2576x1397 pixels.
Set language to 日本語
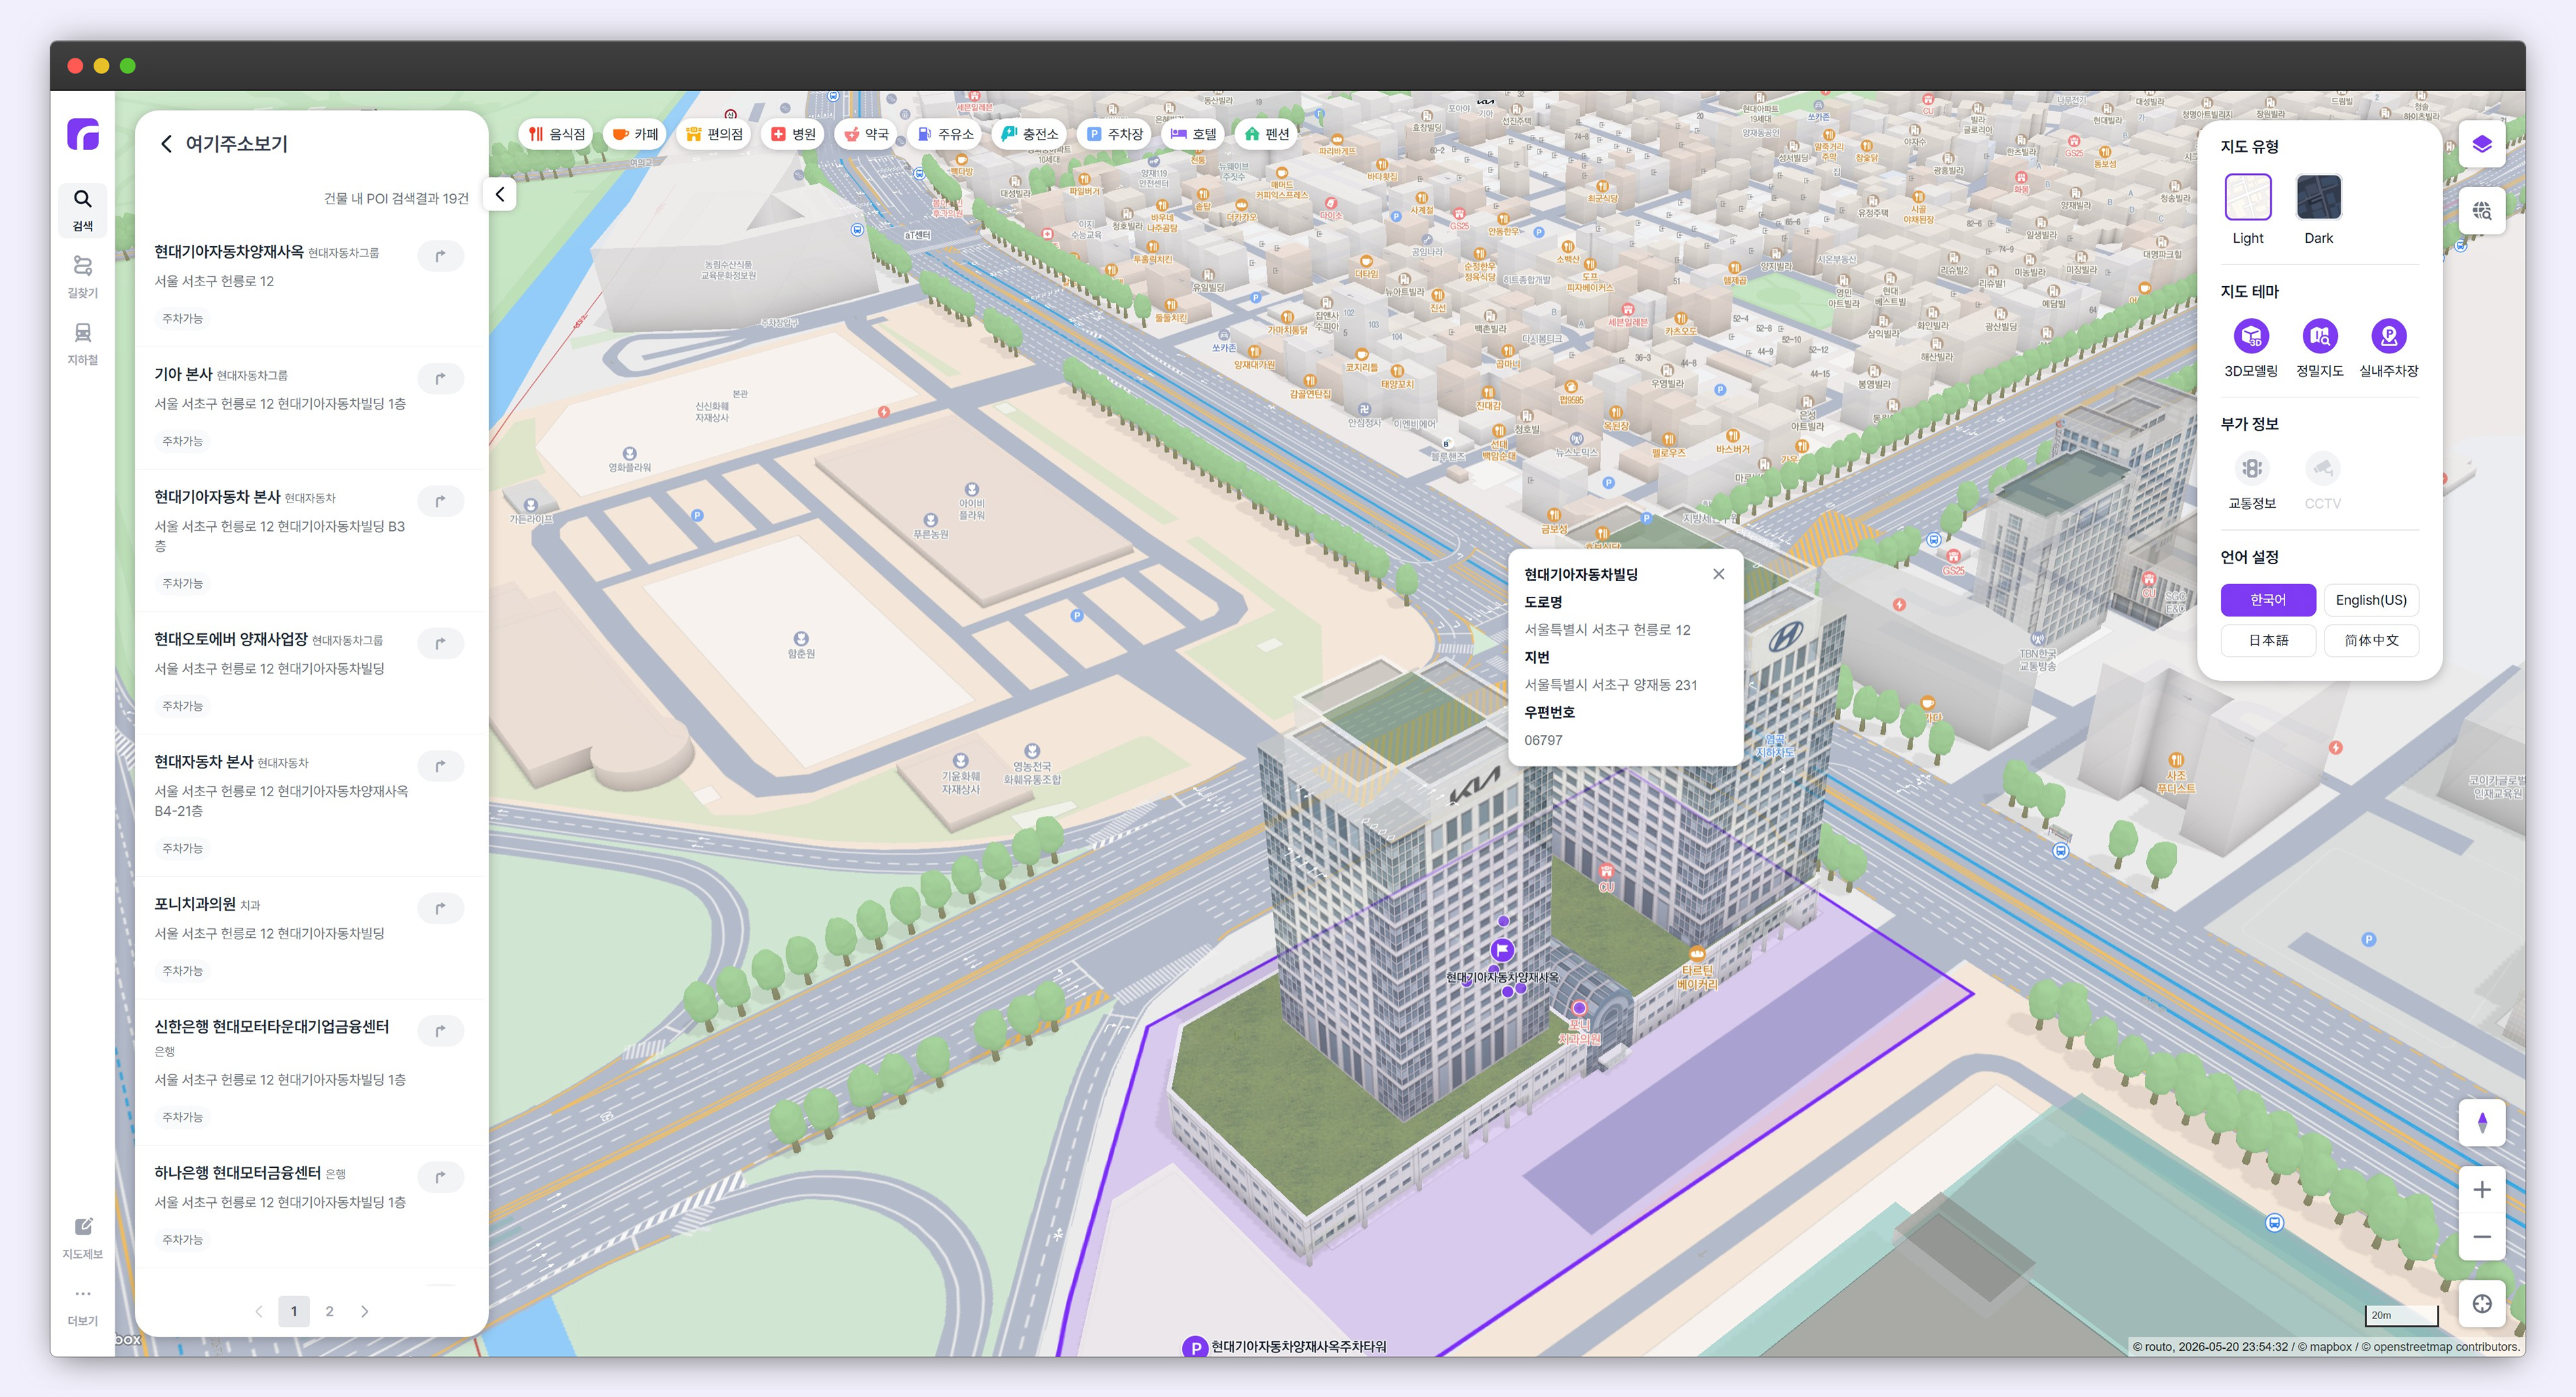coord(2268,640)
